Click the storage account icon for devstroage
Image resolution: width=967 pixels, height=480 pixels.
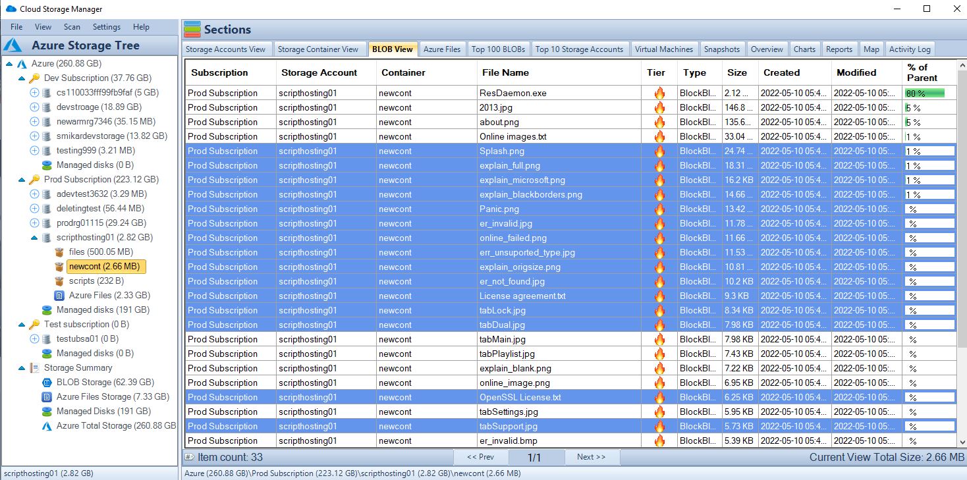(47, 107)
